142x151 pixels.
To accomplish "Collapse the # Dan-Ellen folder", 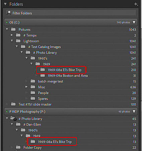I will tap(12, 124).
